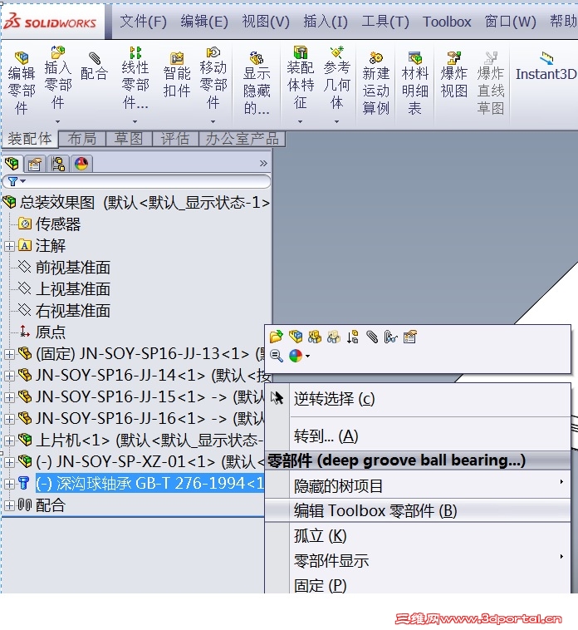Expand the 配合 mates folder

pyautogui.click(x=9, y=505)
